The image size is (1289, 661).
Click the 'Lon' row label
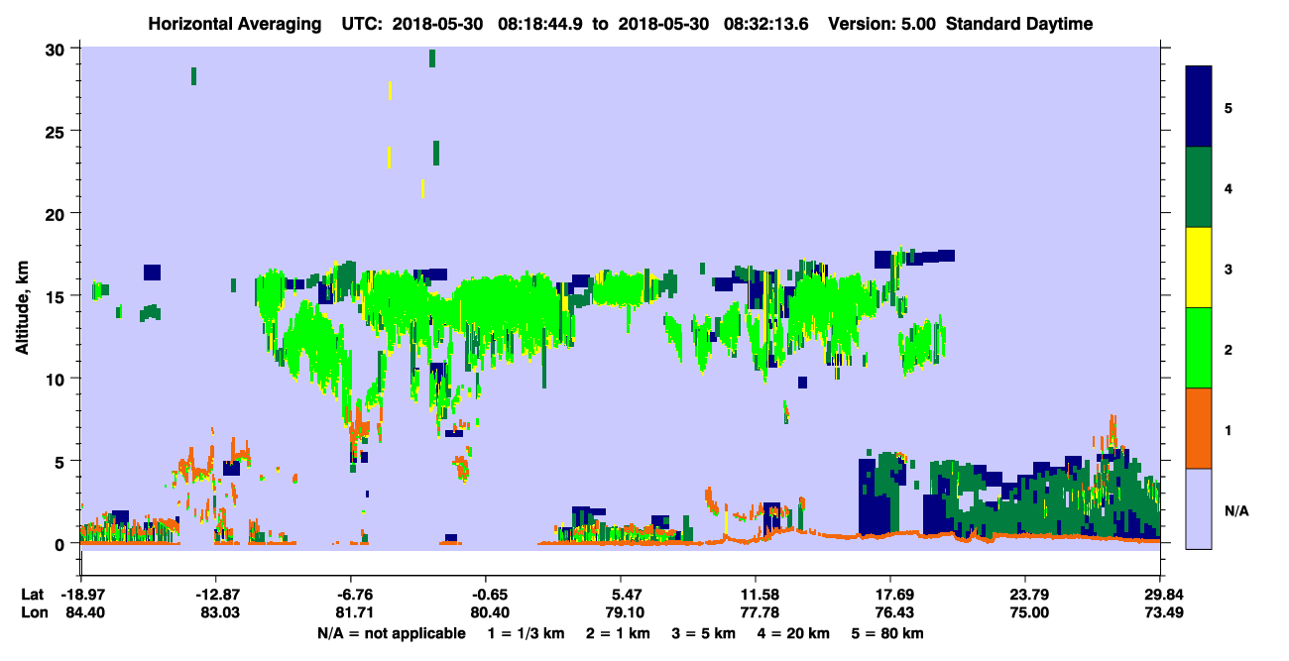[x=33, y=613]
